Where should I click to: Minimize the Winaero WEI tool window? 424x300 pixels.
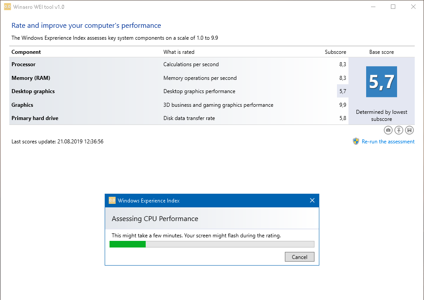pos(373,7)
